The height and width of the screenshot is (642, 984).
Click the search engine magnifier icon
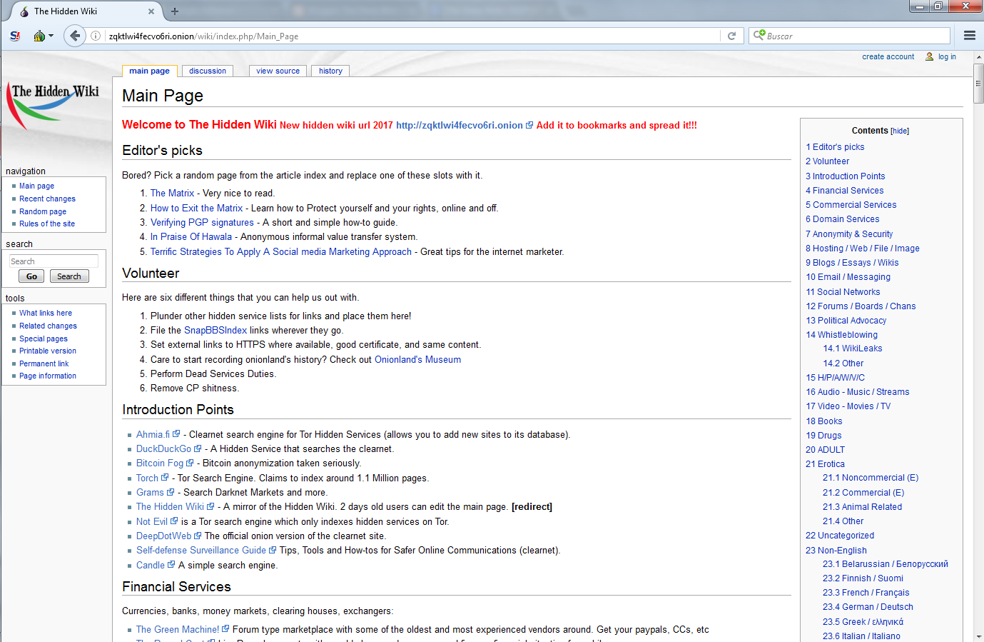coord(759,35)
